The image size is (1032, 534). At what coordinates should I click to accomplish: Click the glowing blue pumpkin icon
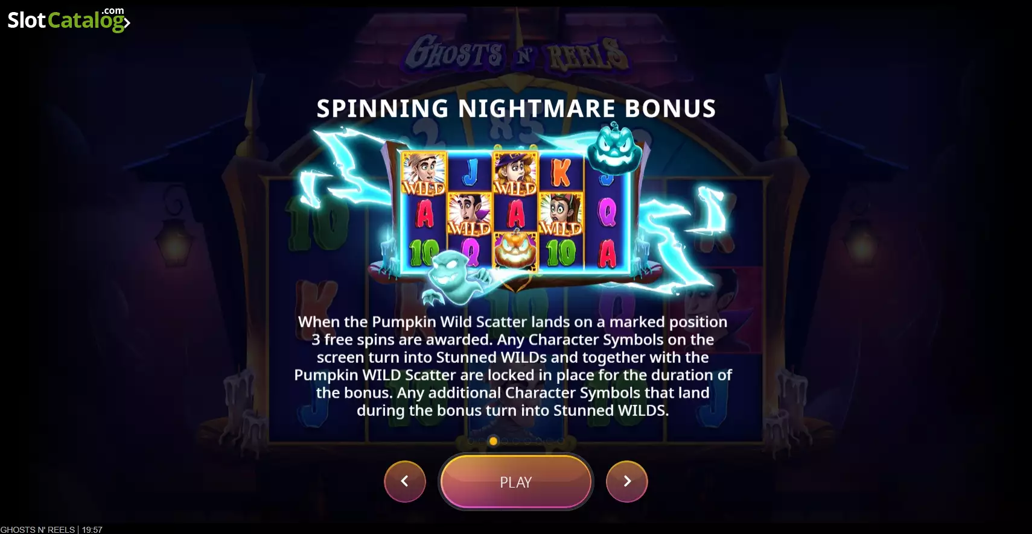point(614,148)
